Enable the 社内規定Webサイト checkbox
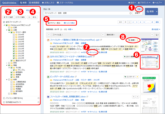 pos(4,102)
